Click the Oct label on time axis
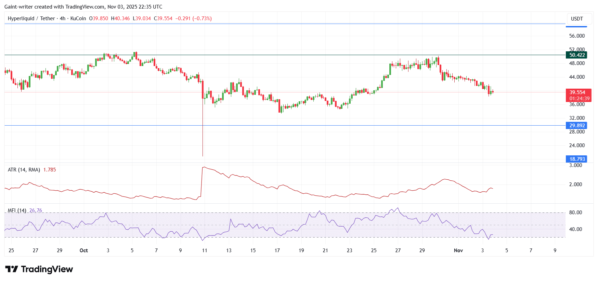The height and width of the screenshot is (282, 598). click(x=84, y=251)
